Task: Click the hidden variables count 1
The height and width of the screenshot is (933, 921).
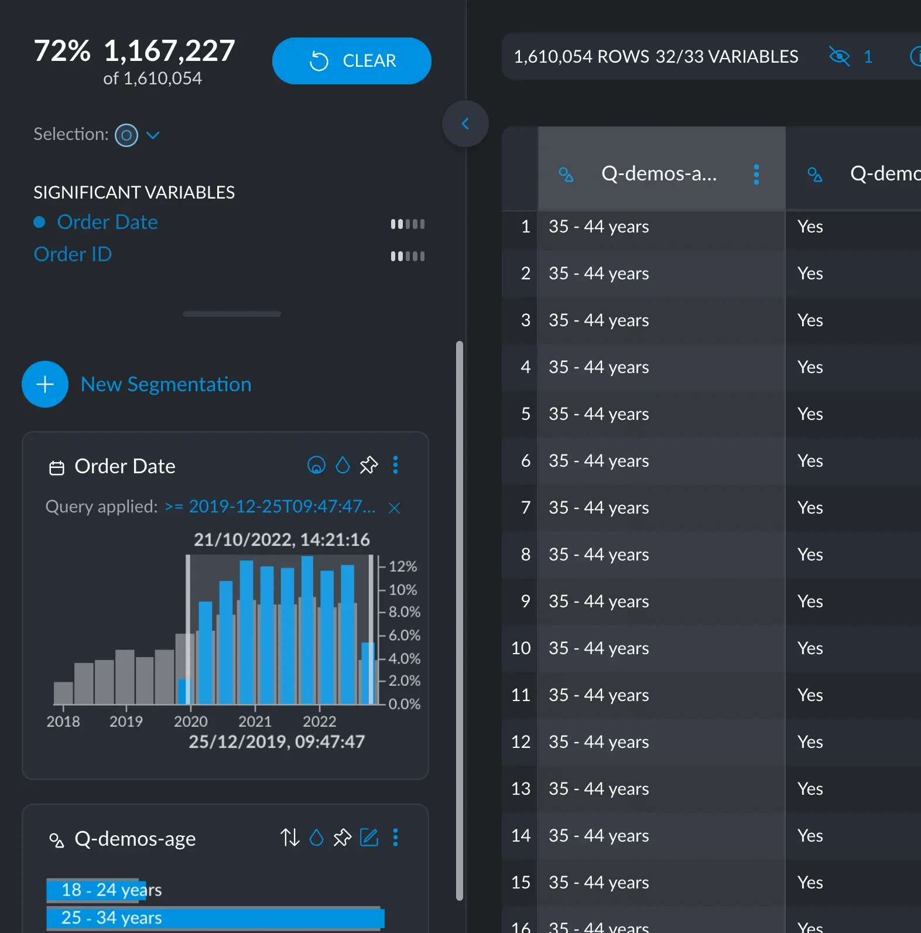Action: 868,57
